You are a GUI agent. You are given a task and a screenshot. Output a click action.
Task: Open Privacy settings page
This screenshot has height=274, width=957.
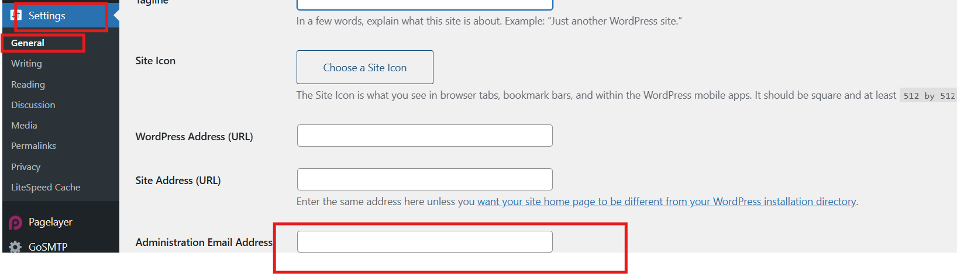26,167
